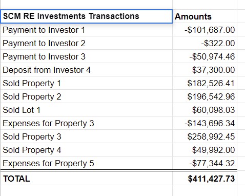
Task: Click the Expenses for Property 3 cell
Action: (86, 123)
